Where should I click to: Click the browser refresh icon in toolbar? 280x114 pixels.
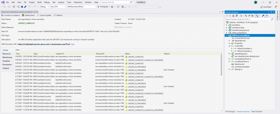[x=112, y=7]
